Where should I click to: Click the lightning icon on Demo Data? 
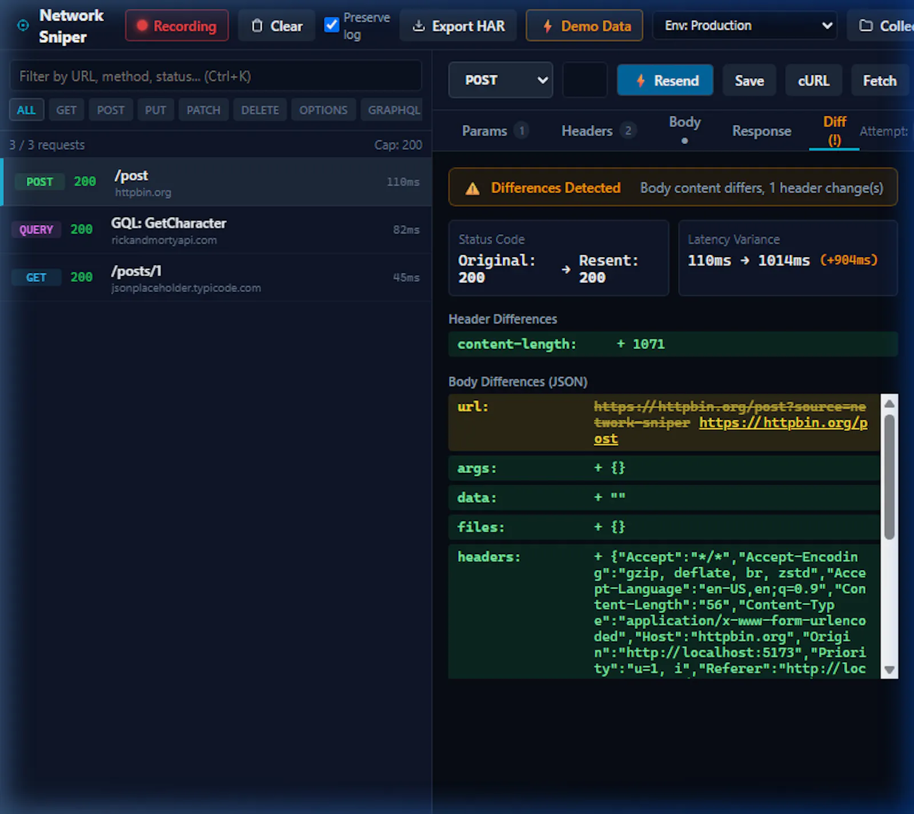point(548,26)
